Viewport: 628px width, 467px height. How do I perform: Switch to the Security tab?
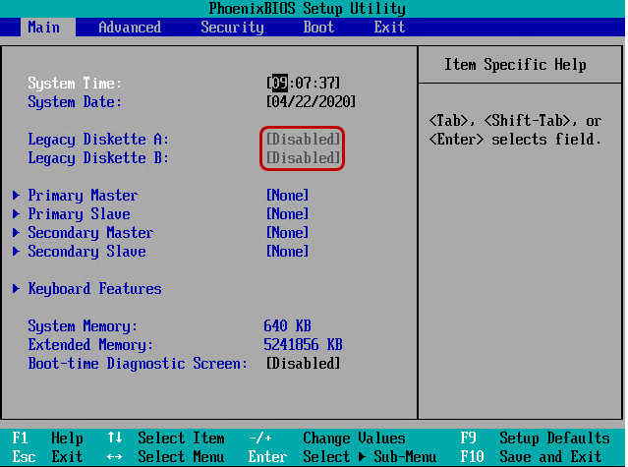pos(232,28)
